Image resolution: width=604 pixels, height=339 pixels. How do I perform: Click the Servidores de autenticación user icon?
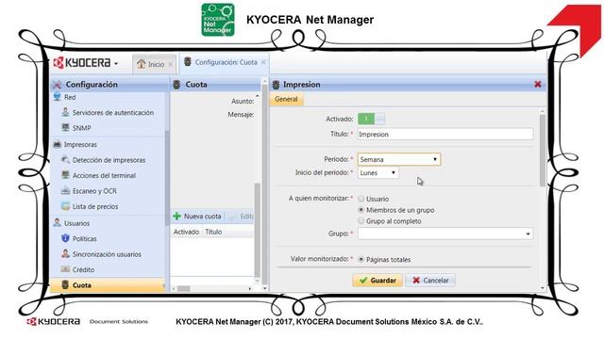pos(65,112)
